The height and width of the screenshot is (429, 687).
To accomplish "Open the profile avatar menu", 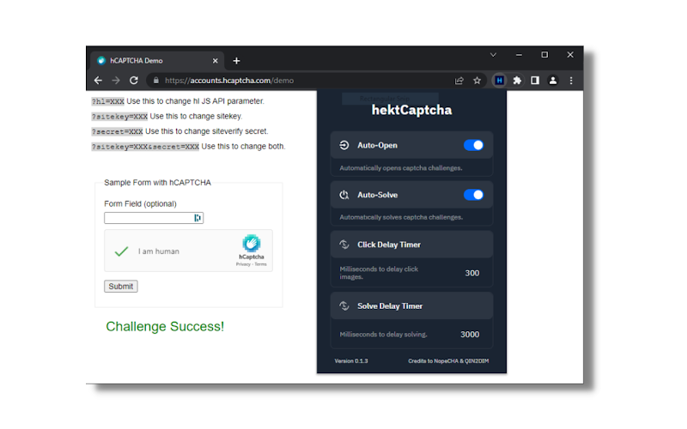I will (553, 81).
